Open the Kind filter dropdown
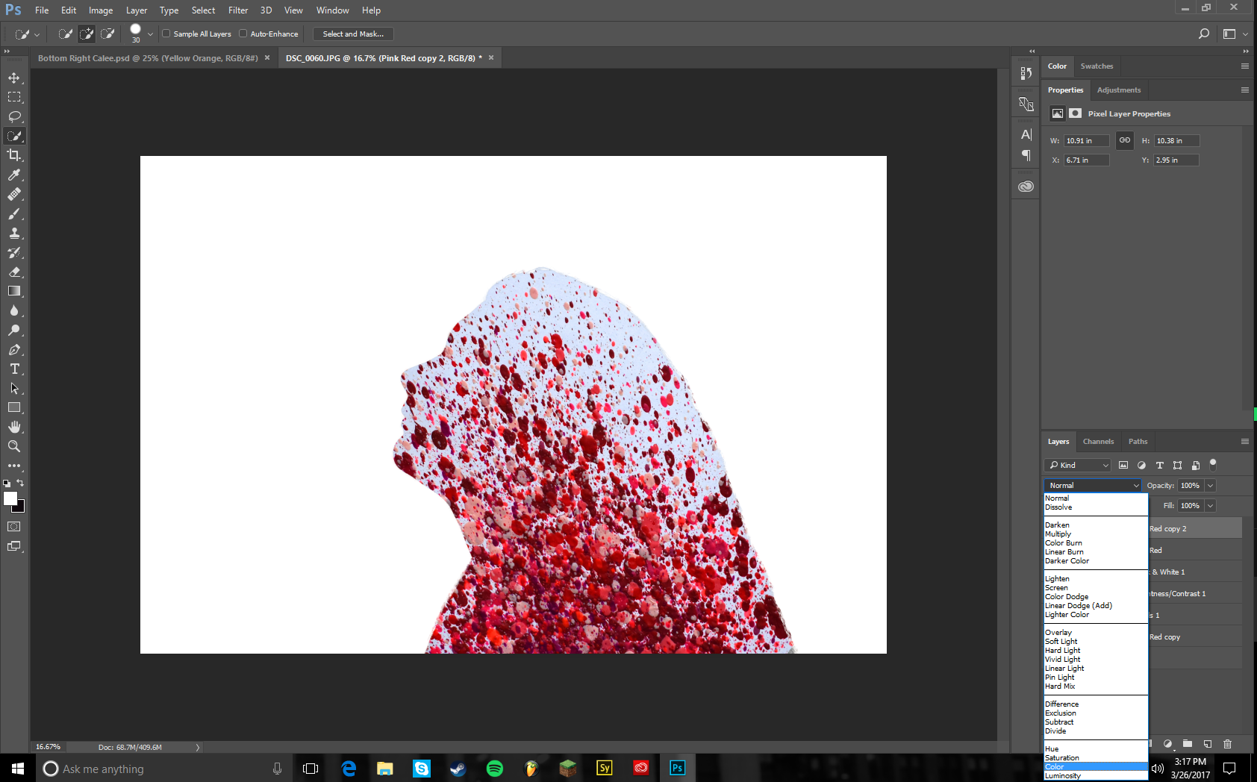 point(1078,465)
